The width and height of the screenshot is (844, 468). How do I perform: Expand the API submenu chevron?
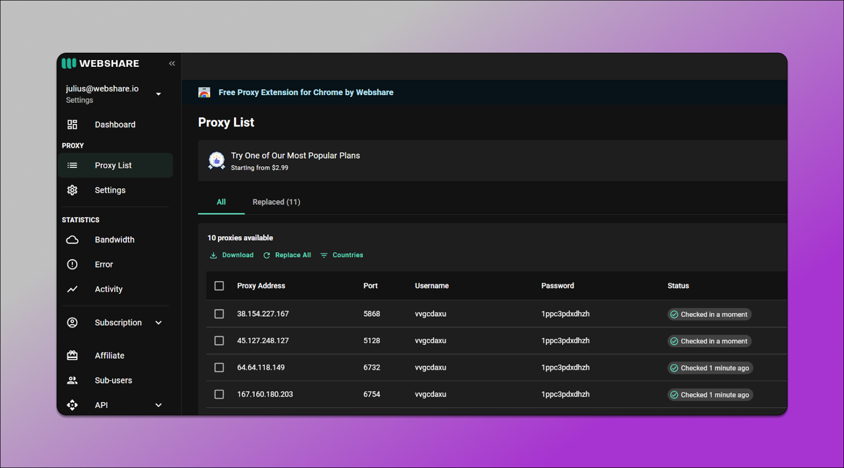point(159,405)
